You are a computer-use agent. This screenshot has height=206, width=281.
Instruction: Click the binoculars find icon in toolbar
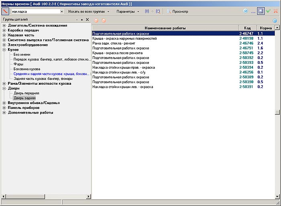[x=147, y=12]
